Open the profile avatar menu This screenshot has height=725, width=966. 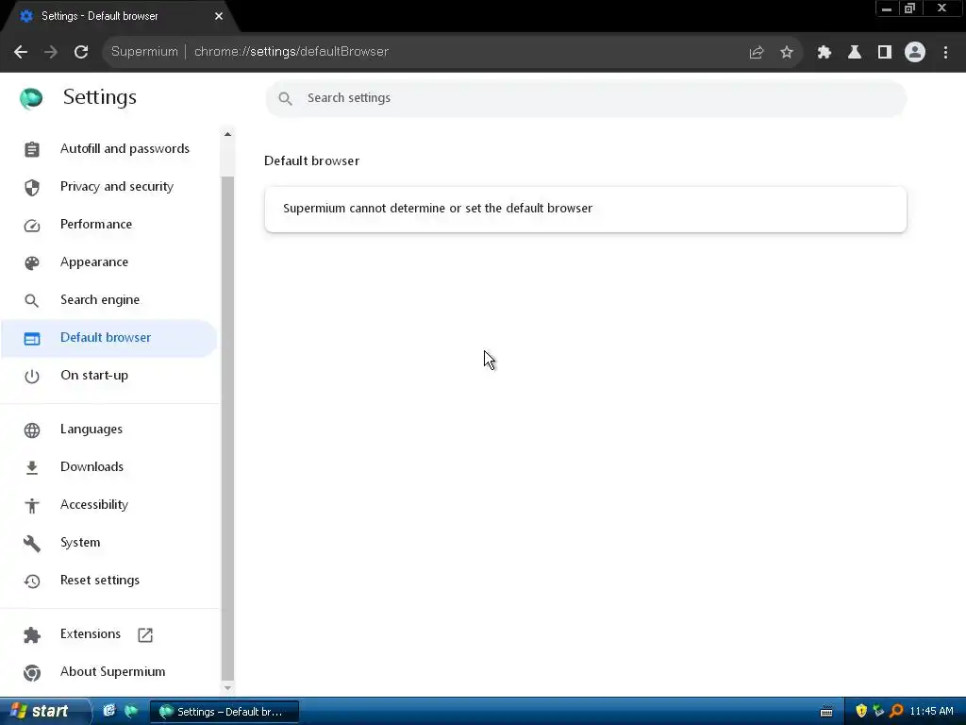(x=915, y=52)
